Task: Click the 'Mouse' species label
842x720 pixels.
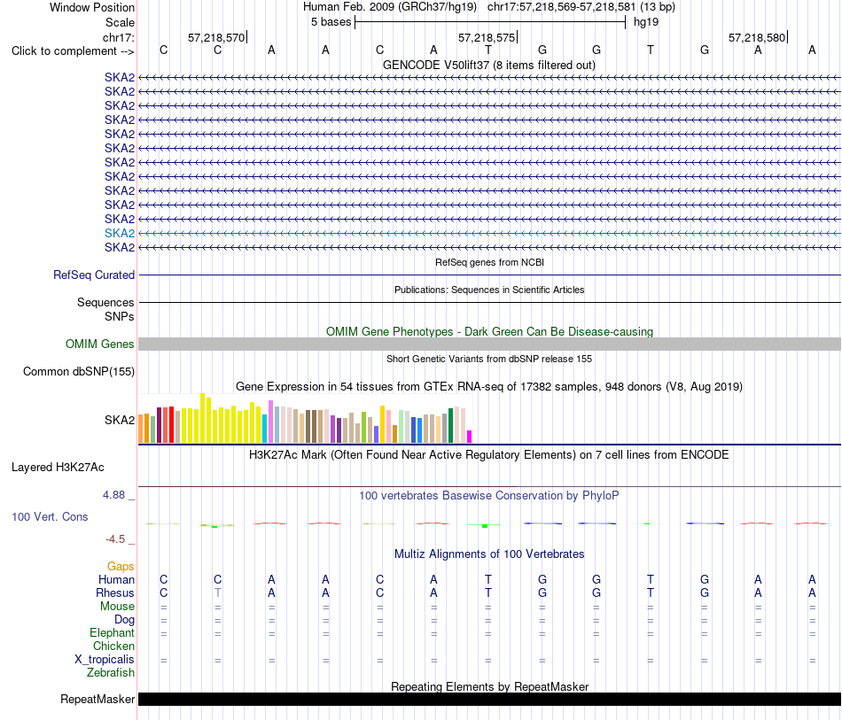Action: tap(117, 607)
